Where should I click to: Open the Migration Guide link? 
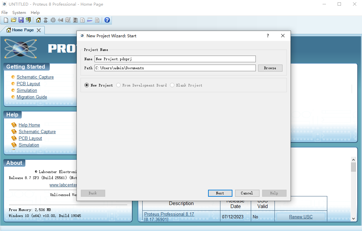pyautogui.click(x=32, y=97)
